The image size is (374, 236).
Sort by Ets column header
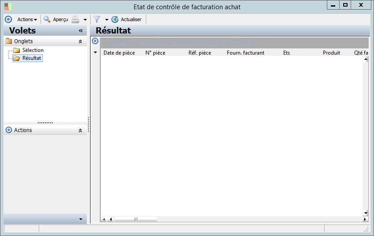[286, 53]
